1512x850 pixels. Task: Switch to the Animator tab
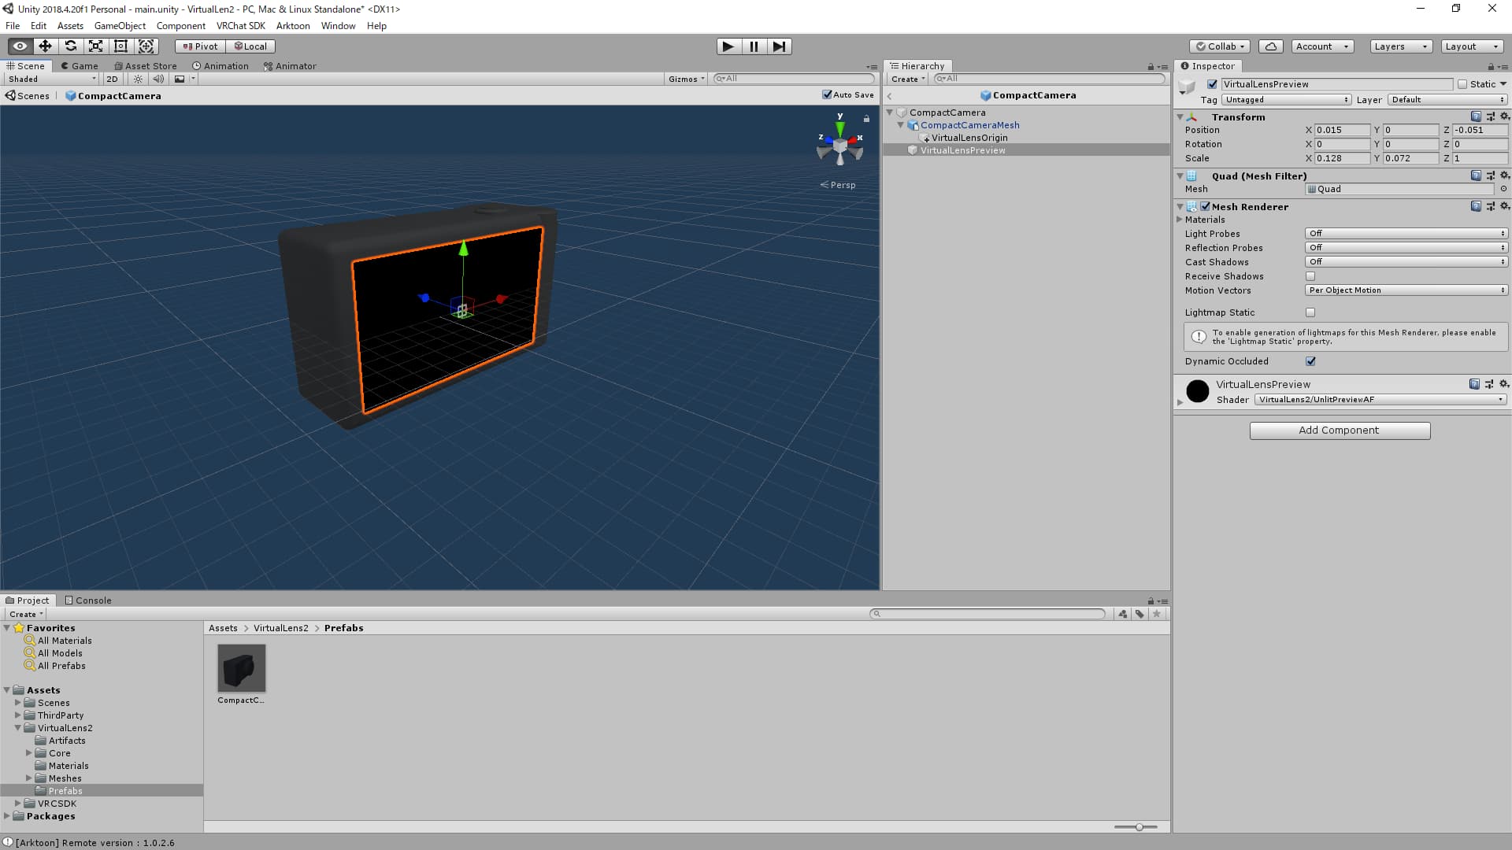point(290,66)
